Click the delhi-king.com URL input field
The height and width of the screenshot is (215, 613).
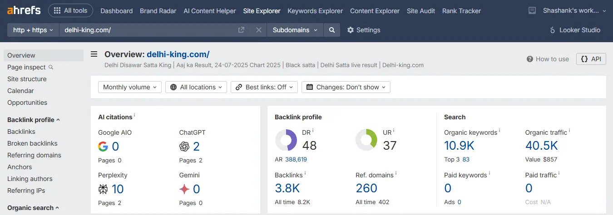tap(148, 30)
